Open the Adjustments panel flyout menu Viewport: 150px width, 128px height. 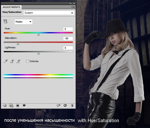click(73, 7)
